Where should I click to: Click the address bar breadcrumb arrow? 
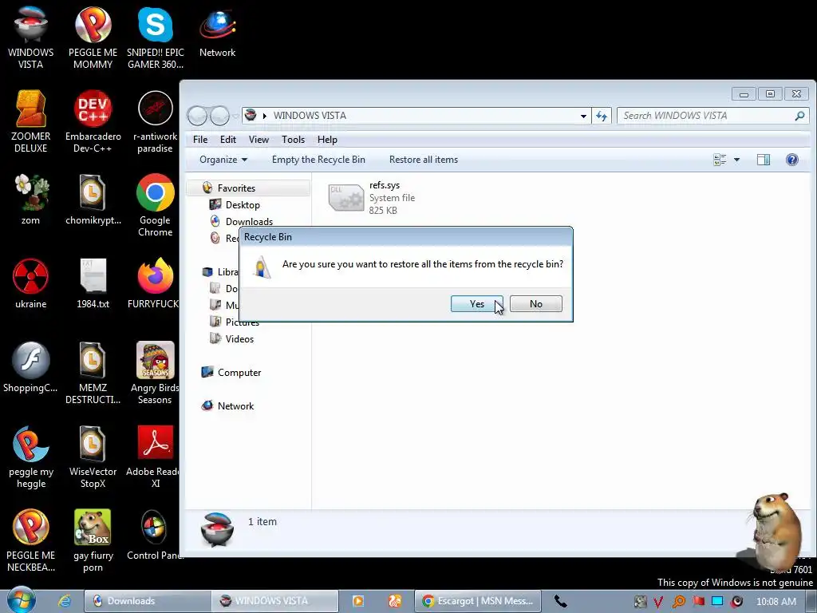265,116
